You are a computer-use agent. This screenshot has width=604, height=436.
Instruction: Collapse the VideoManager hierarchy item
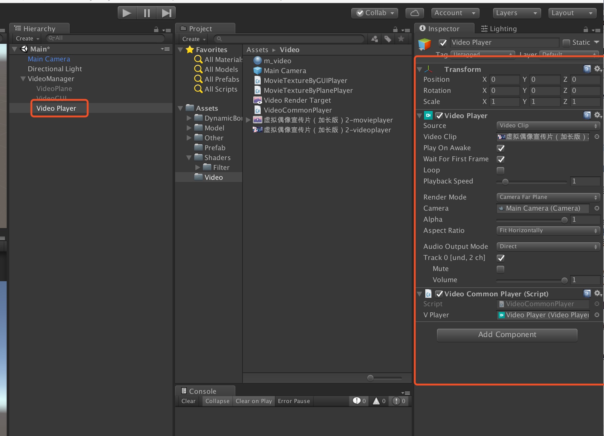[x=22, y=79]
